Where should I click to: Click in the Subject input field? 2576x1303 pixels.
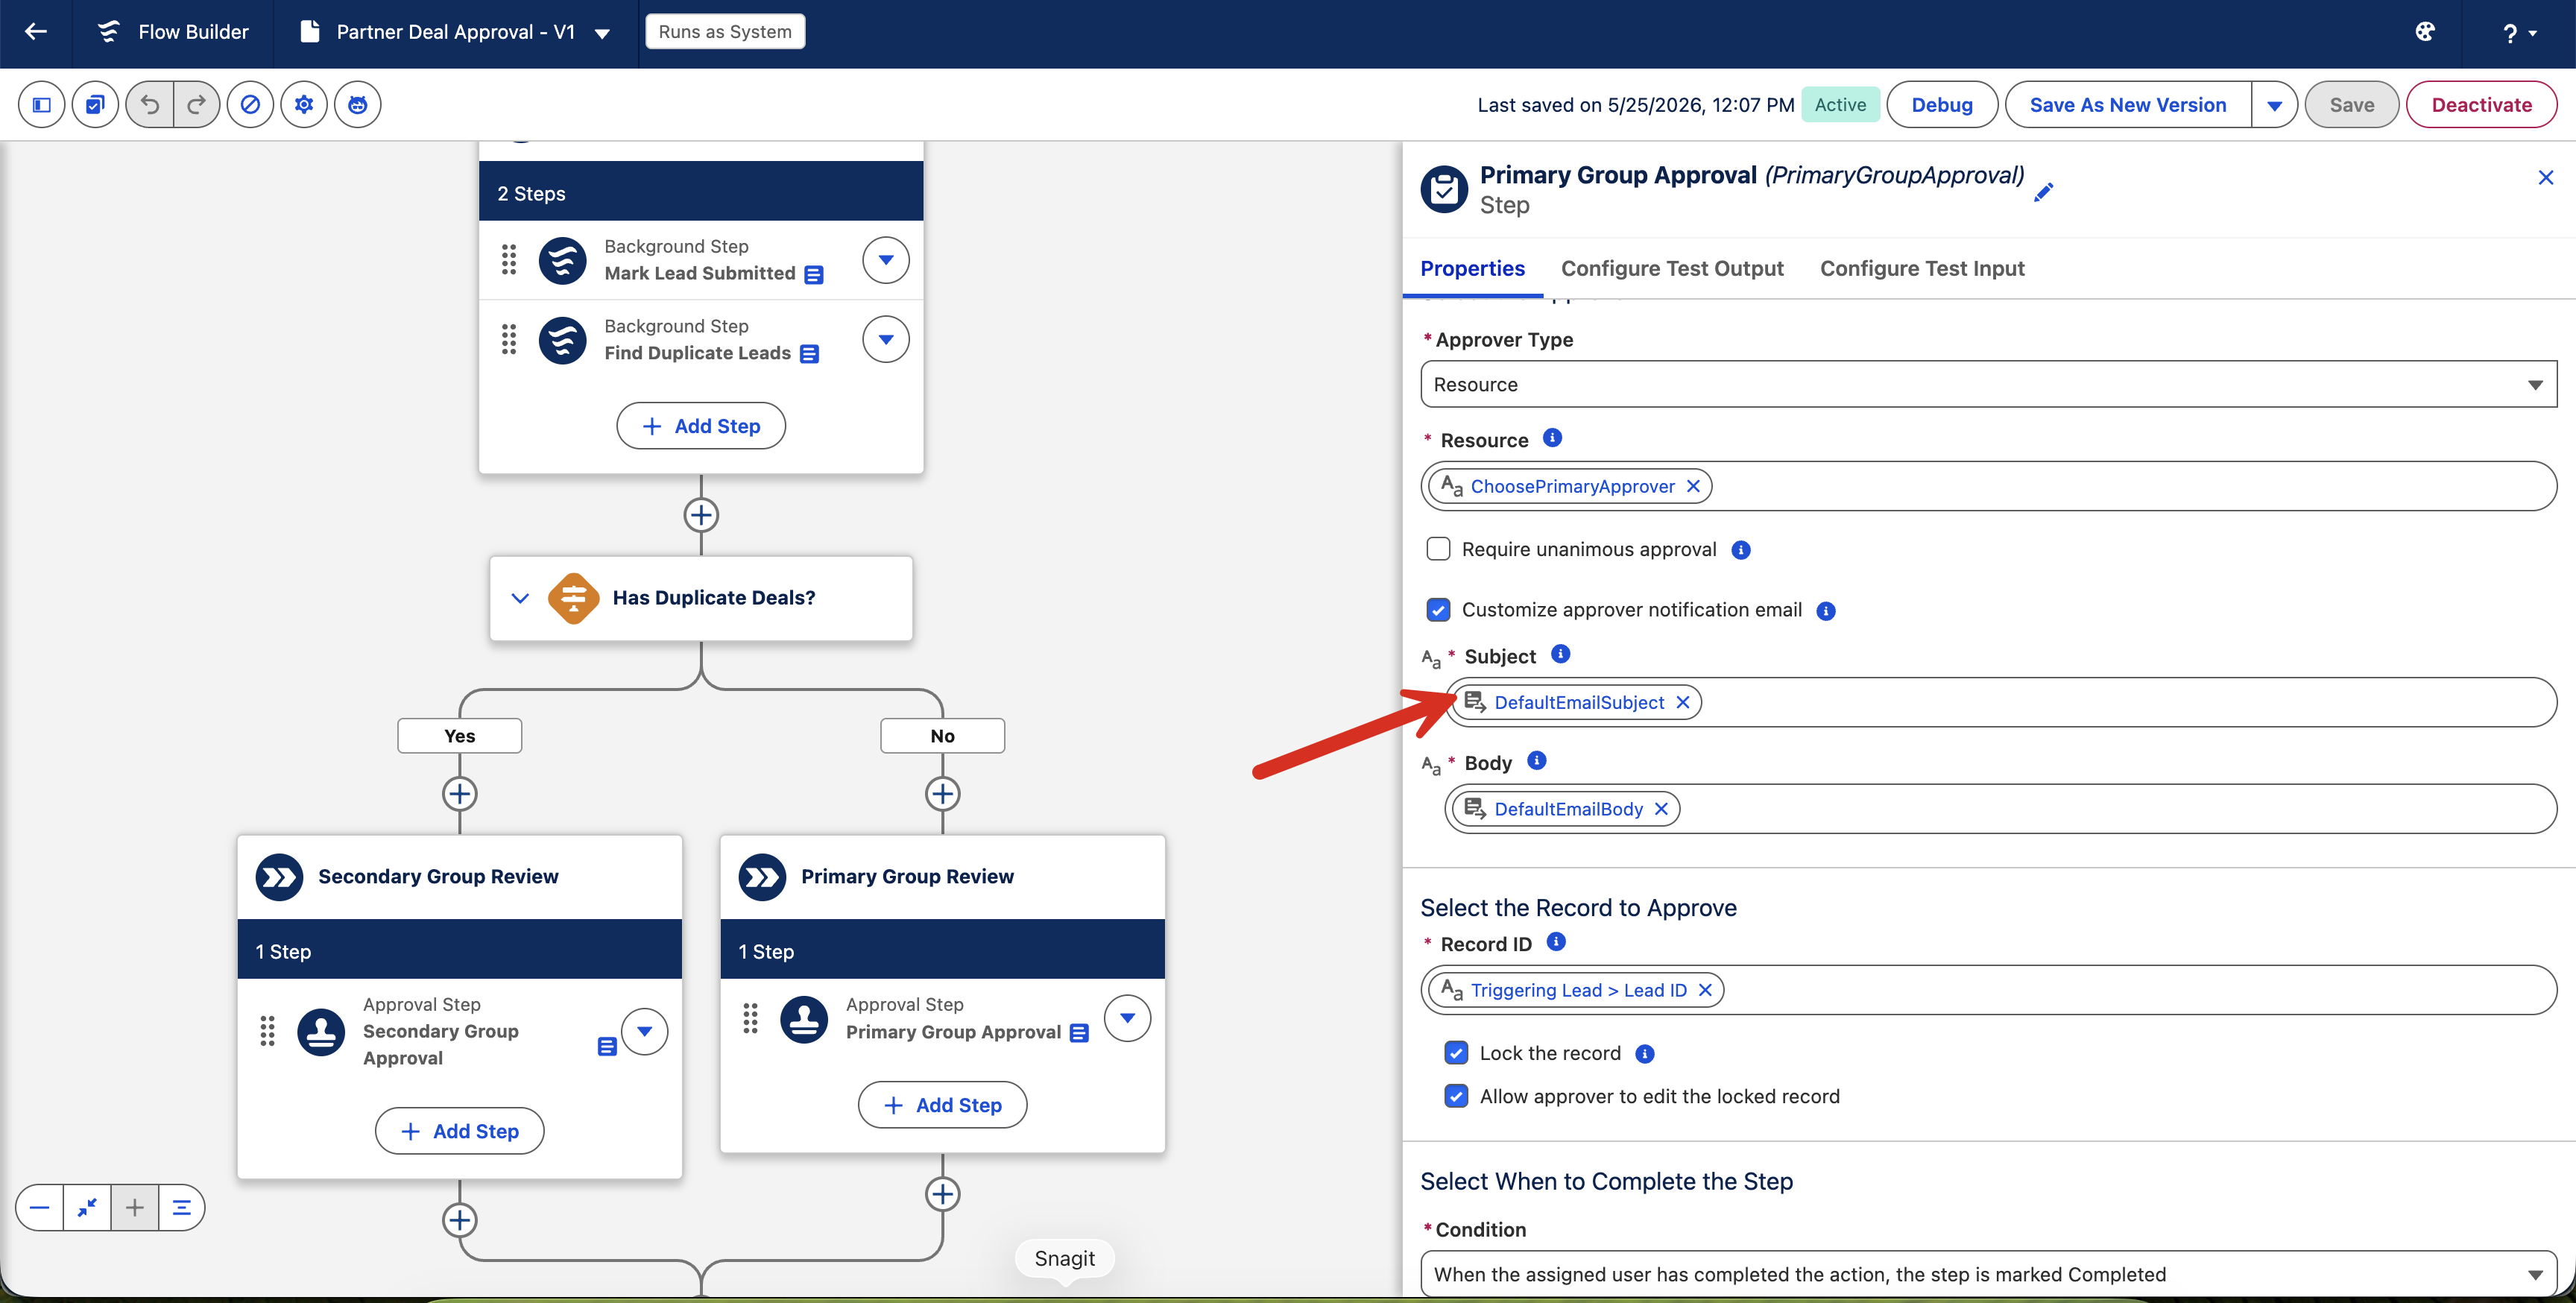pos(2001,702)
